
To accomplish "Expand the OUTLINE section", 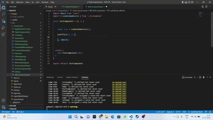I will tap(13, 106).
